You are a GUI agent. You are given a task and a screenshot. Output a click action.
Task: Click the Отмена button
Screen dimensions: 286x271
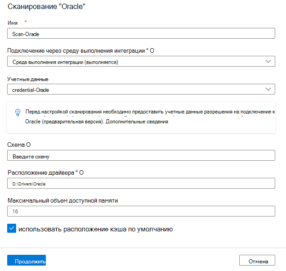(x=257, y=260)
